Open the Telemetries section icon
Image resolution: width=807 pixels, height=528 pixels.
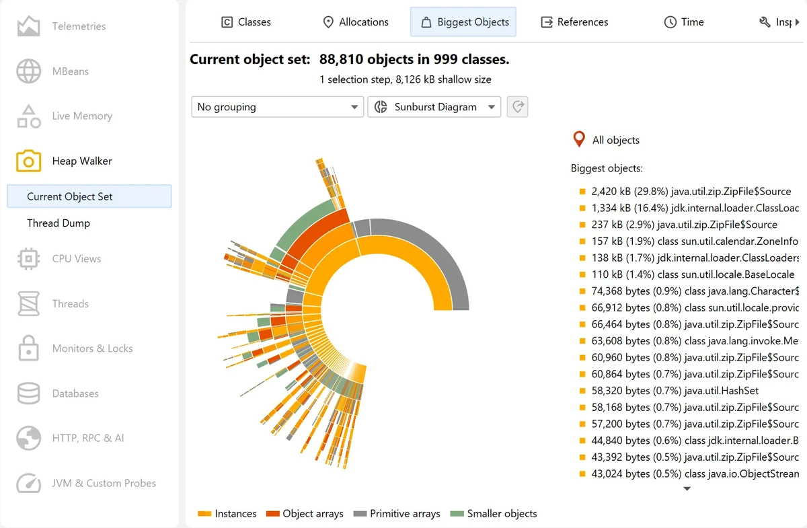pyautogui.click(x=29, y=26)
